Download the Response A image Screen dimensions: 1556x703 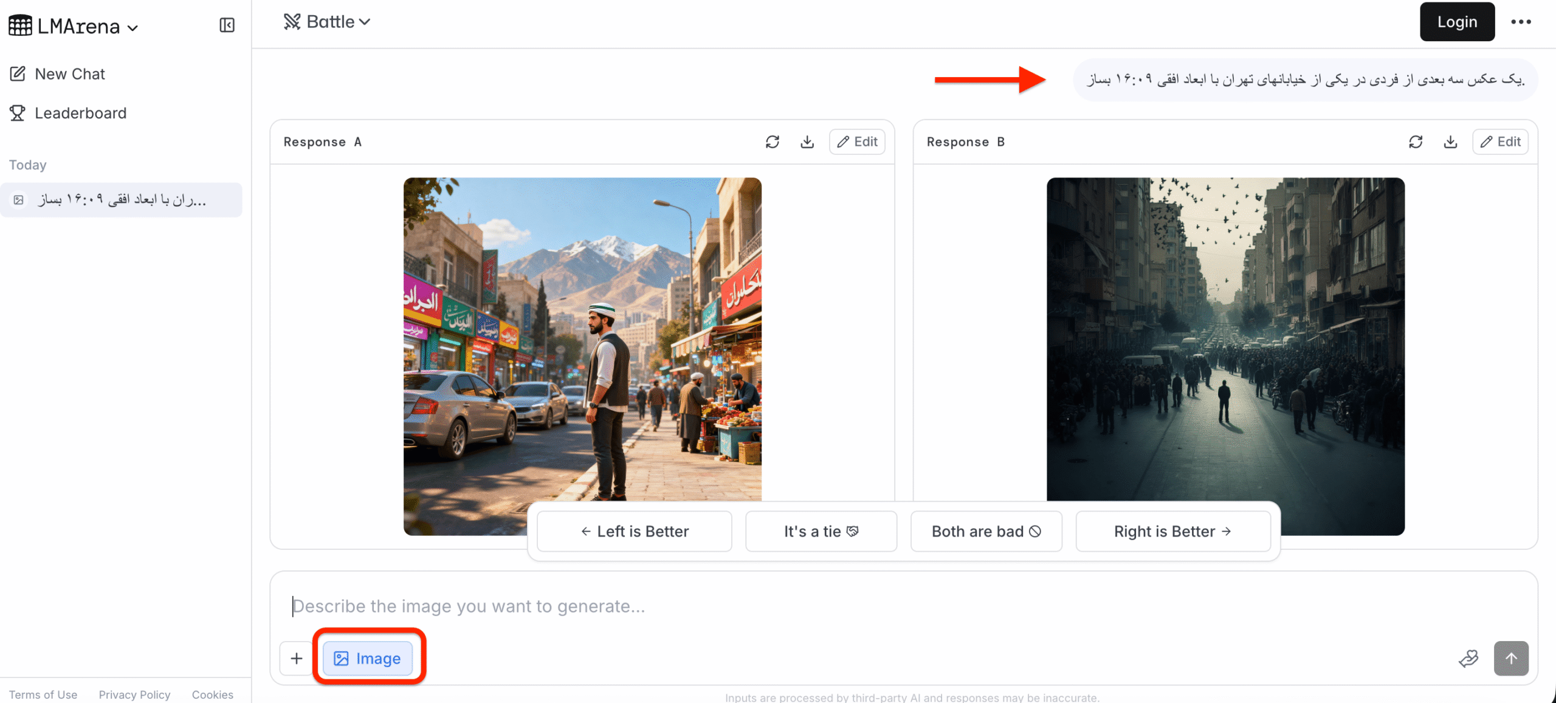point(807,142)
